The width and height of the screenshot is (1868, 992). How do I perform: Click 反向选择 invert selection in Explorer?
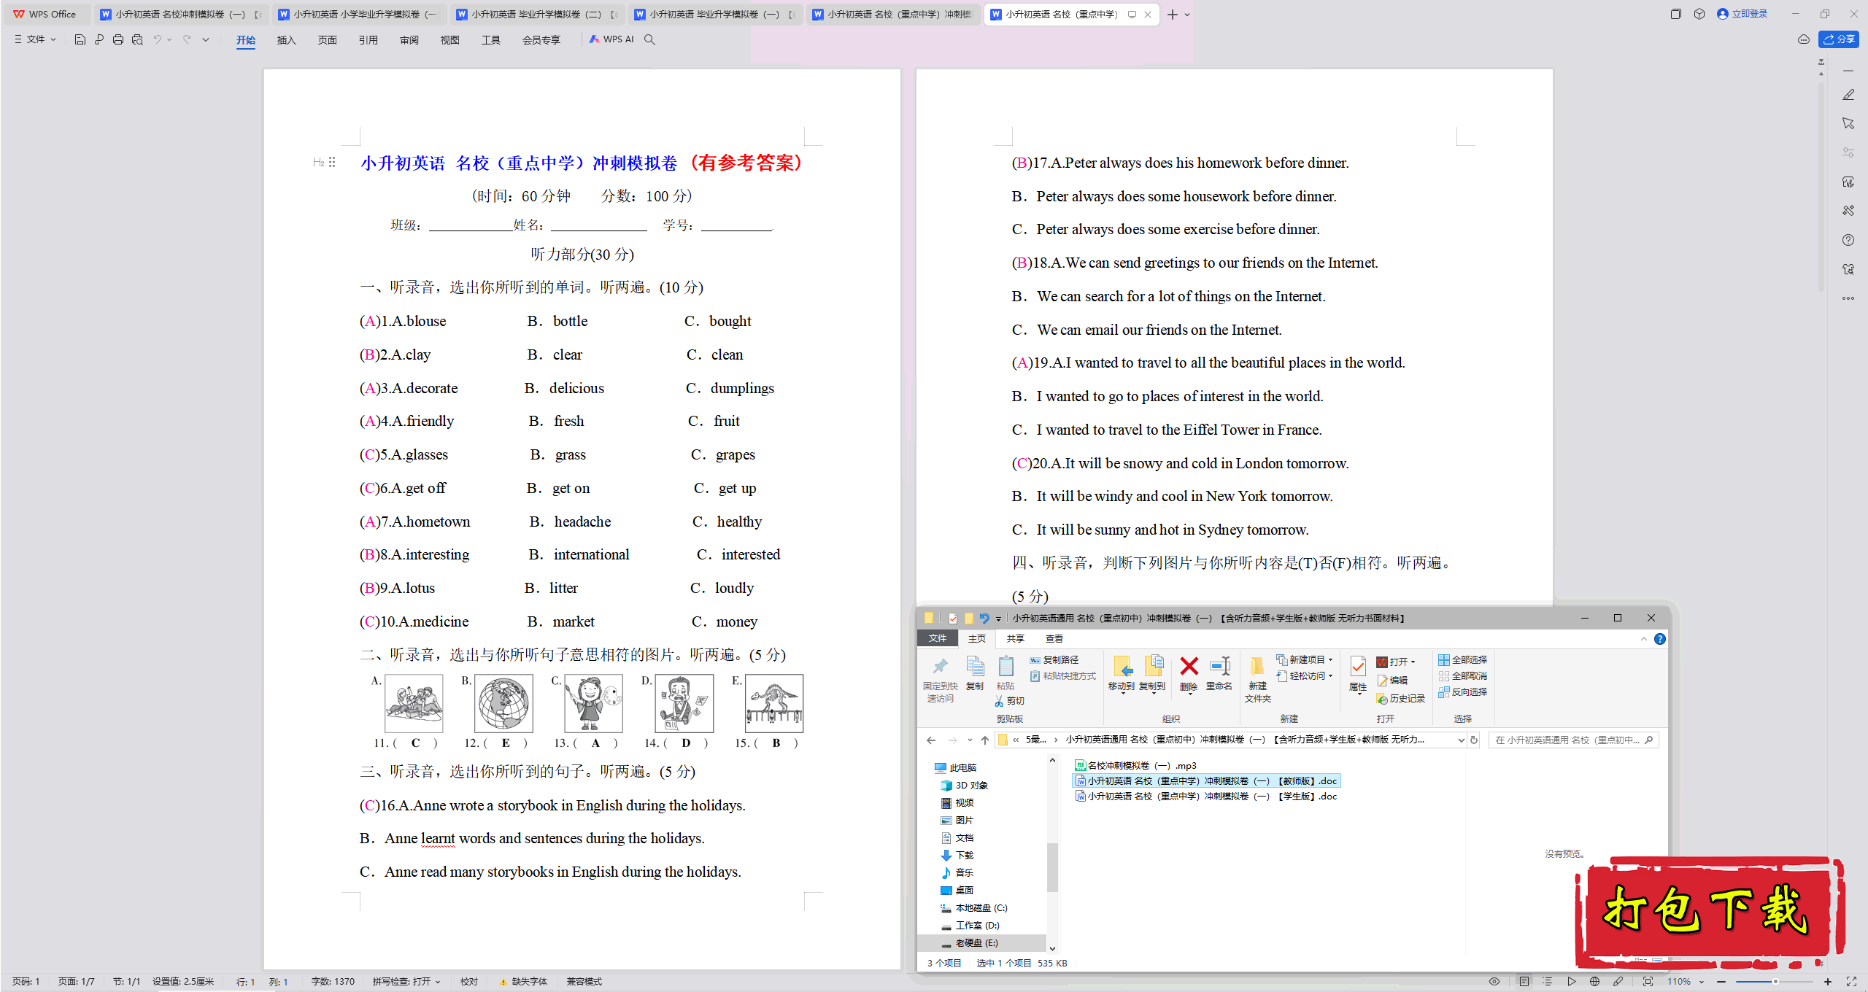pos(1463,691)
